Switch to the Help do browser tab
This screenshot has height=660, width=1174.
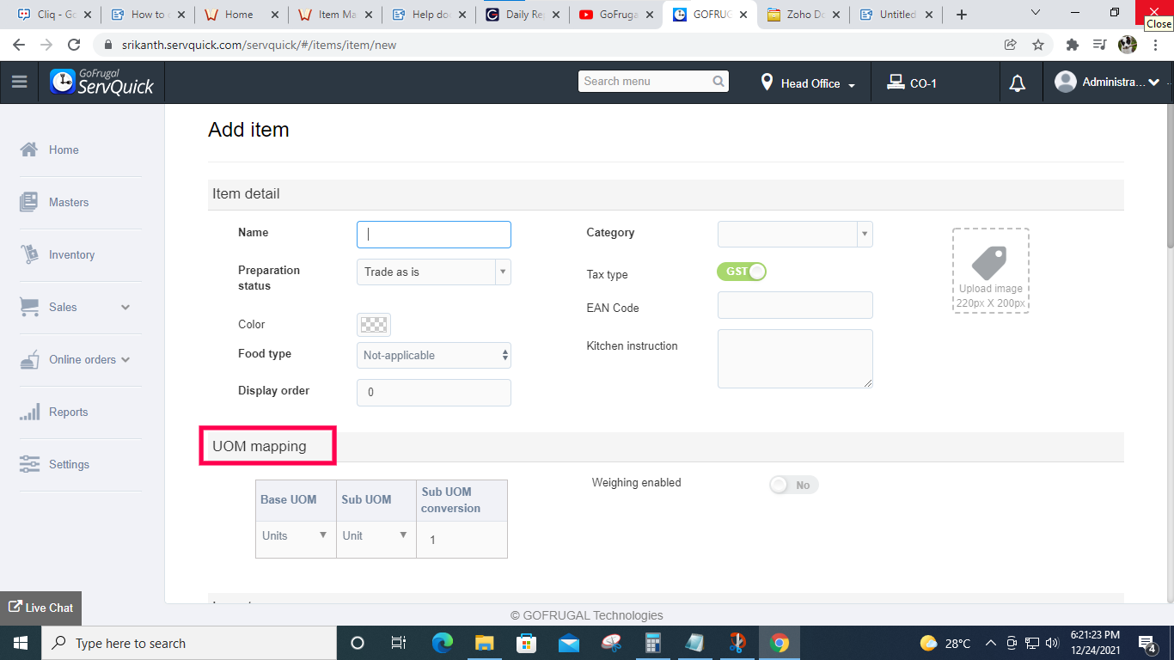click(428, 15)
